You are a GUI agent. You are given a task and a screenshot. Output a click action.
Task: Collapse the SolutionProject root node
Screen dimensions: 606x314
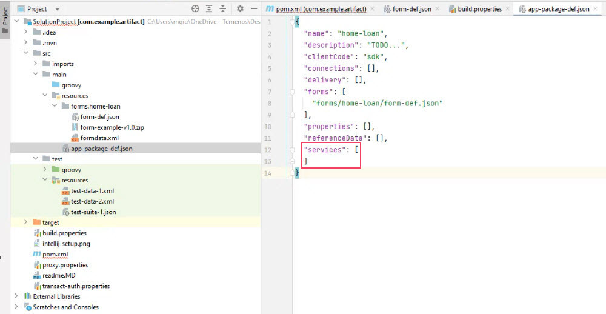click(x=16, y=22)
